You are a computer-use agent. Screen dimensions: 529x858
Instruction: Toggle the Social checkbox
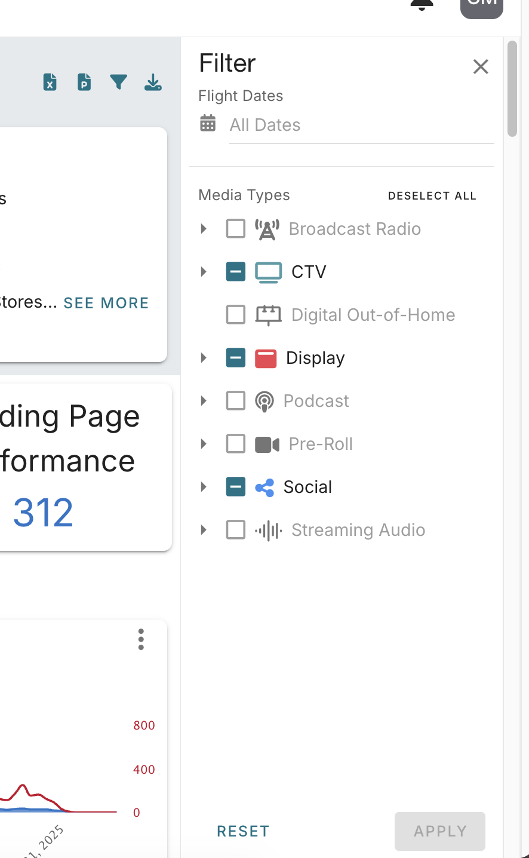pyautogui.click(x=236, y=486)
